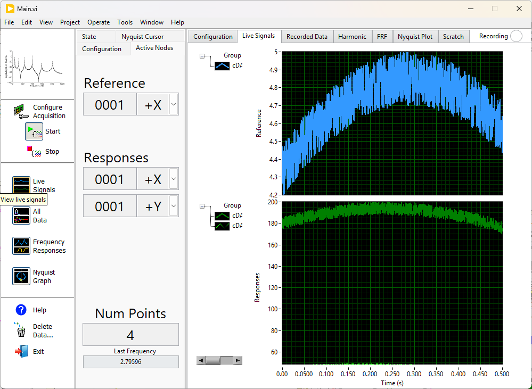Switch to the Nyquist Plot tab
The height and width of the screenshot is (389, 532).
415,37
